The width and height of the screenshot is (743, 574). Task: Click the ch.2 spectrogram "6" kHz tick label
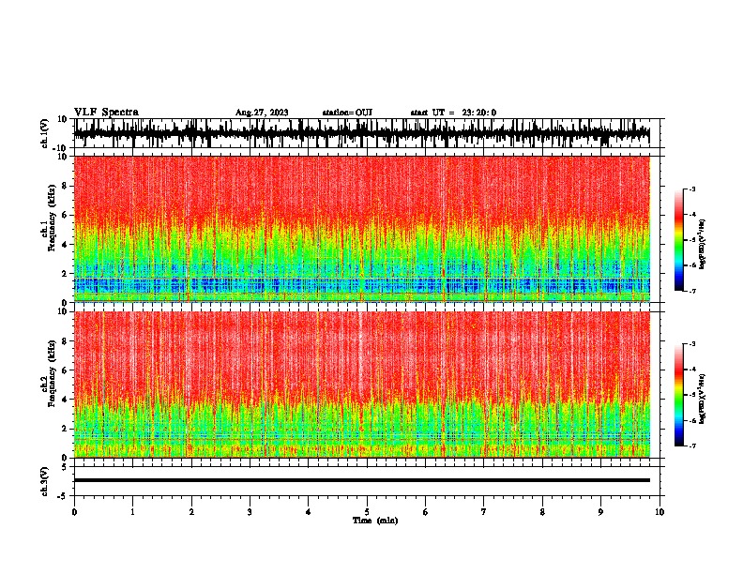click(65, 370)
